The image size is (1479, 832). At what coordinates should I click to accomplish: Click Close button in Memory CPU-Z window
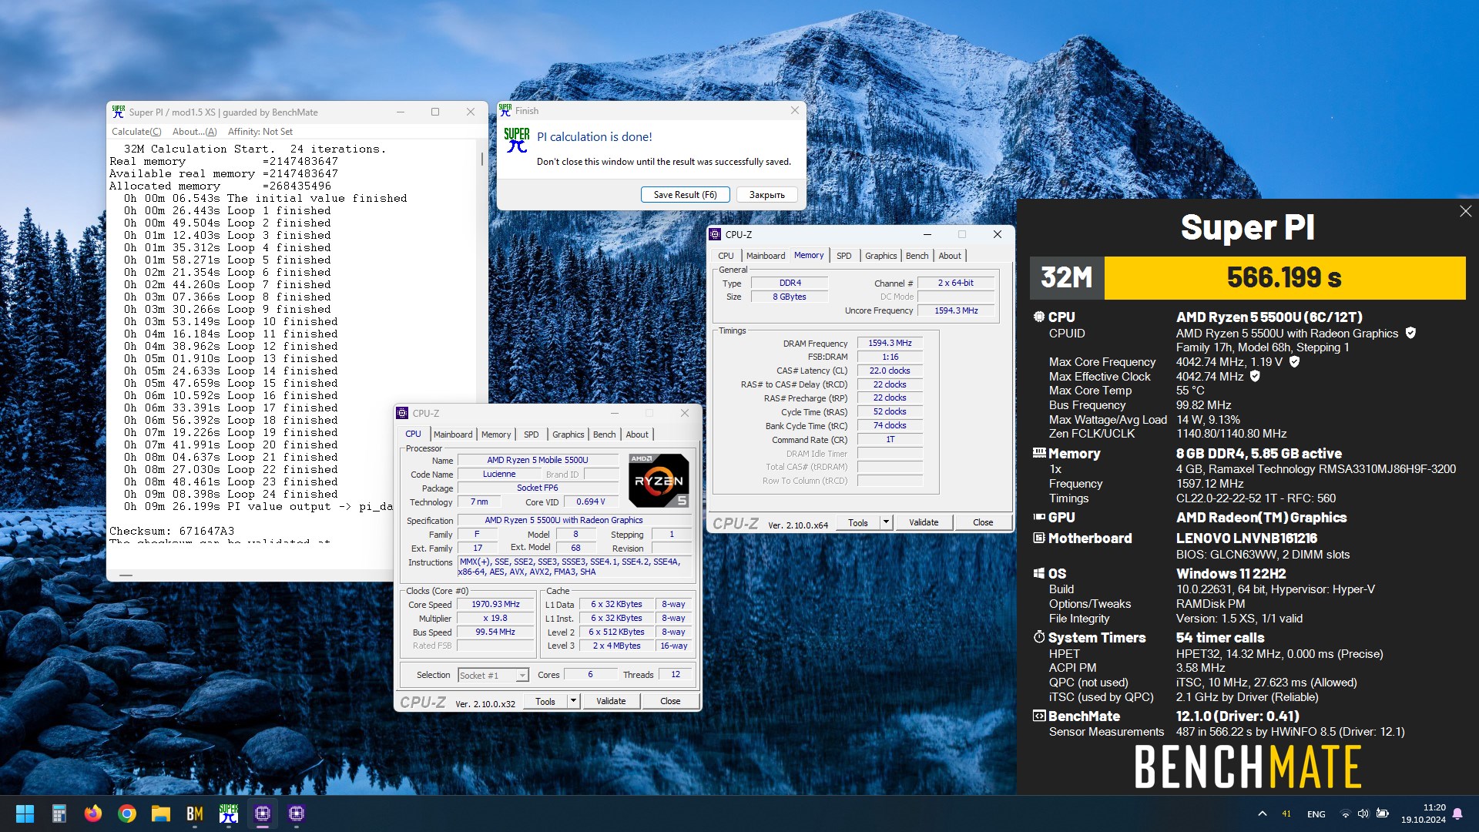[x=983, y=522]
